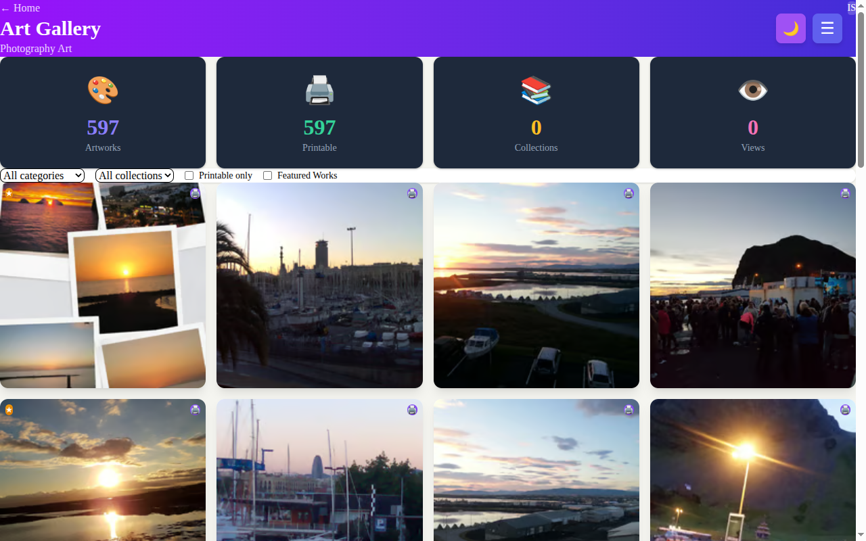Expand the All categories dropdown
This screenshot has height=541, width=866.
coord(43,176)
